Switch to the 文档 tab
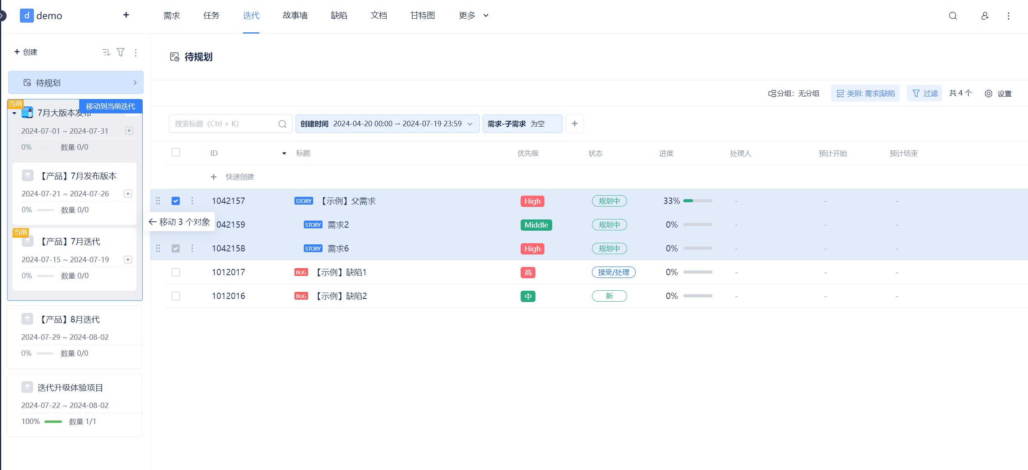 (x=378, y=16)
